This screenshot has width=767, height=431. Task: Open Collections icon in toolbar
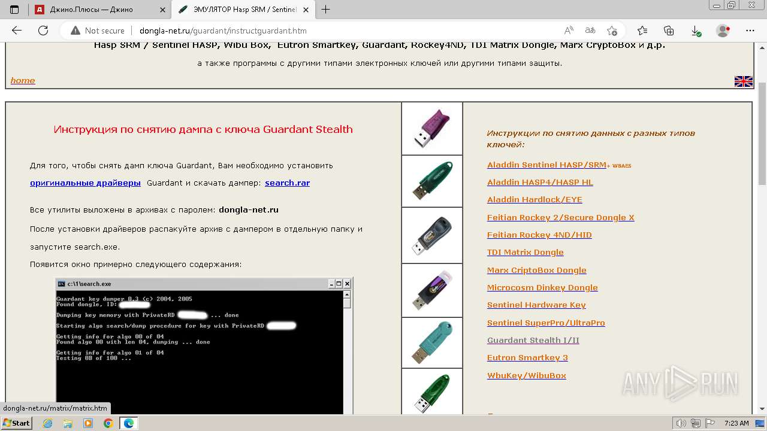point(669,31)
